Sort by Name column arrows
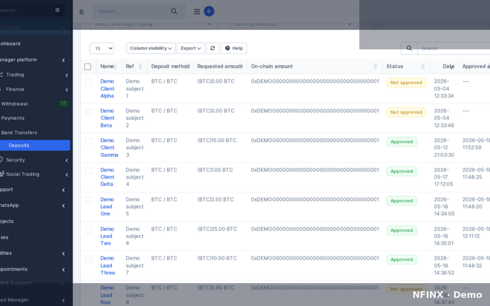 pos(115,67)
